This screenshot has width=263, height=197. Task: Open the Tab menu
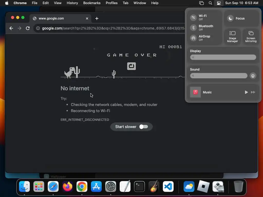pos(125,3)
